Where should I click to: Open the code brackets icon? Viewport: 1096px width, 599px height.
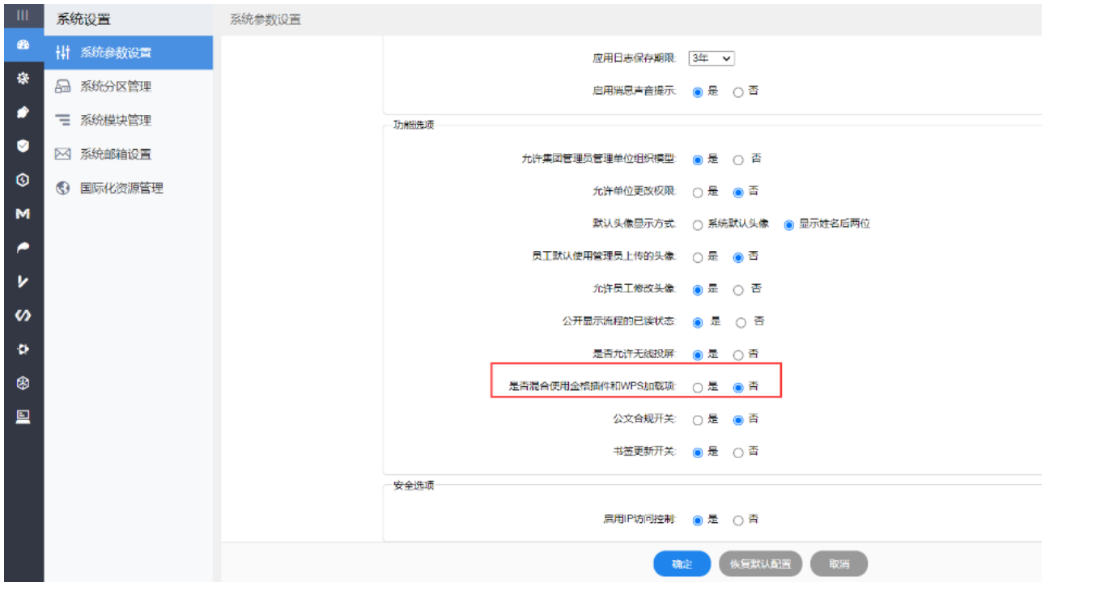(23, 316)
